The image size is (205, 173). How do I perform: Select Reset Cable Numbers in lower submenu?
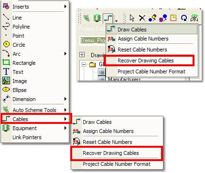coord(117,142)
